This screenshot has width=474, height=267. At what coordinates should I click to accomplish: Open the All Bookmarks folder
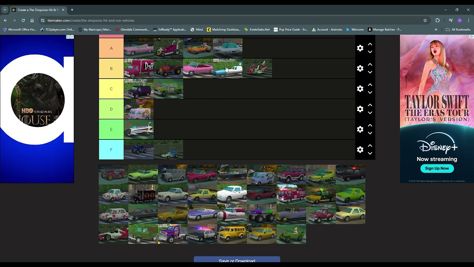click(458, 30)
